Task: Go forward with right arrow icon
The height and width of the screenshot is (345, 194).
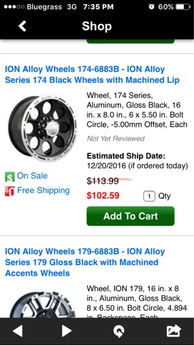Action: [x=67, y=331]
